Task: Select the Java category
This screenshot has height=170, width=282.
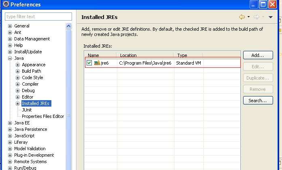Action: [x=19, y=58]
